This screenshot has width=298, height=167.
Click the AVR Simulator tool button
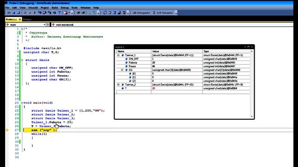pos(163,13)
